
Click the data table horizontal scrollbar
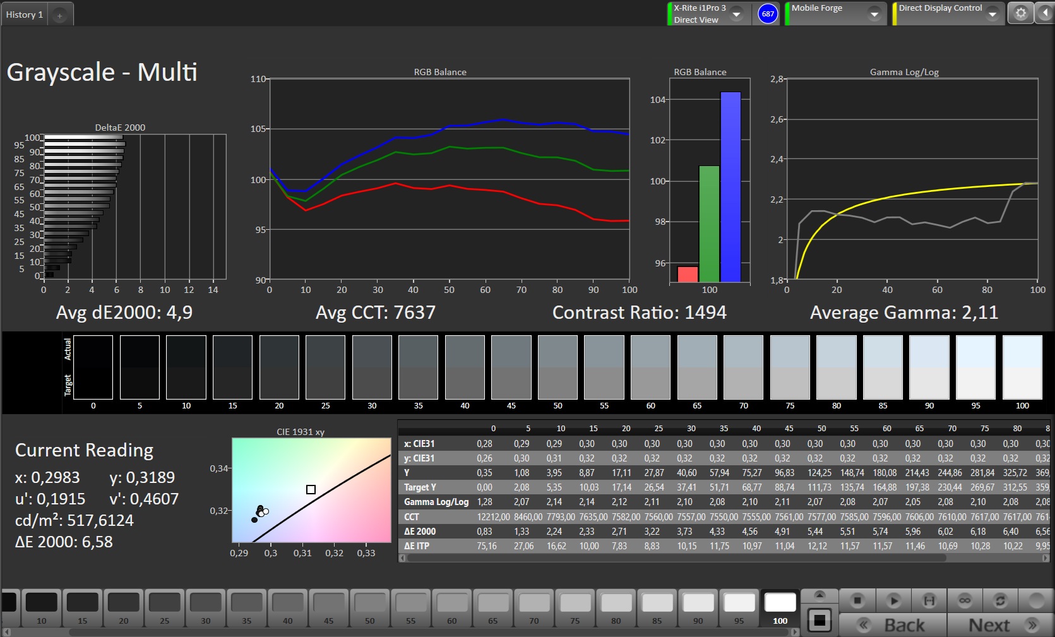tap(694, 558)
